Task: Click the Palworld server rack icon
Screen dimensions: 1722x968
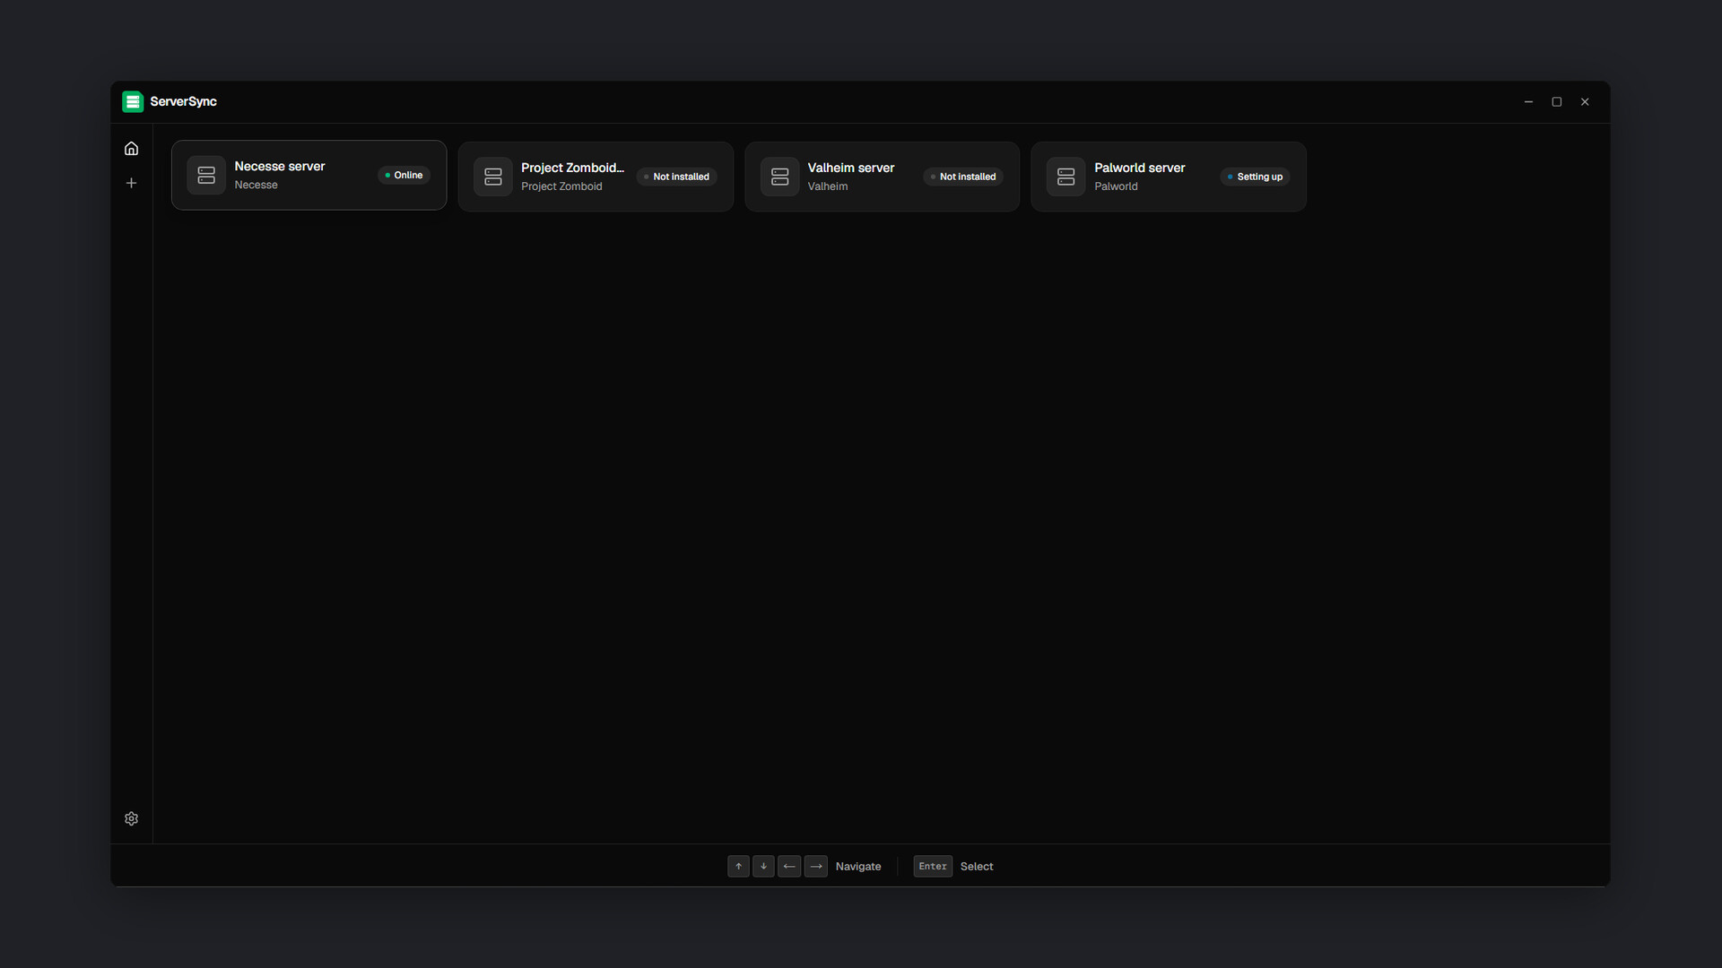Action: [x=1066, y=177]
